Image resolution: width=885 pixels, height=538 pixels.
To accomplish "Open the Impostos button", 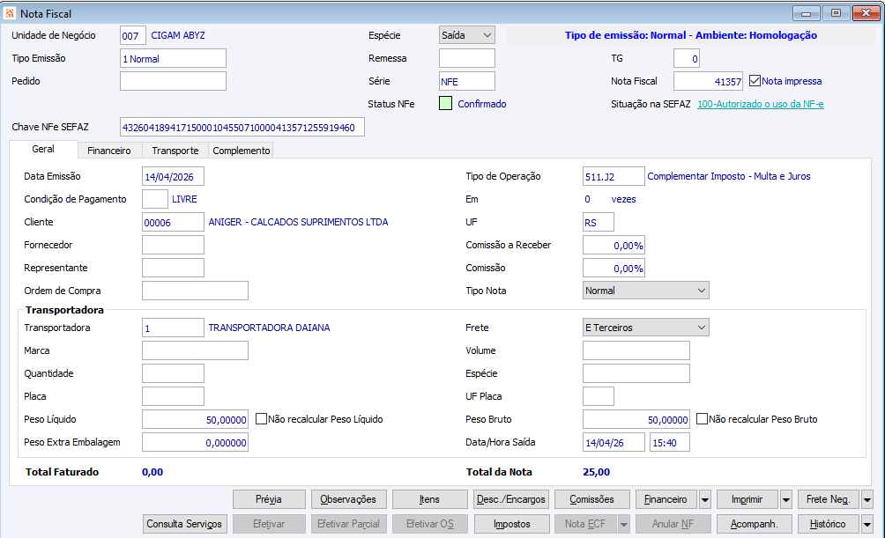I will pyautogui.click(x=511, y=524).
